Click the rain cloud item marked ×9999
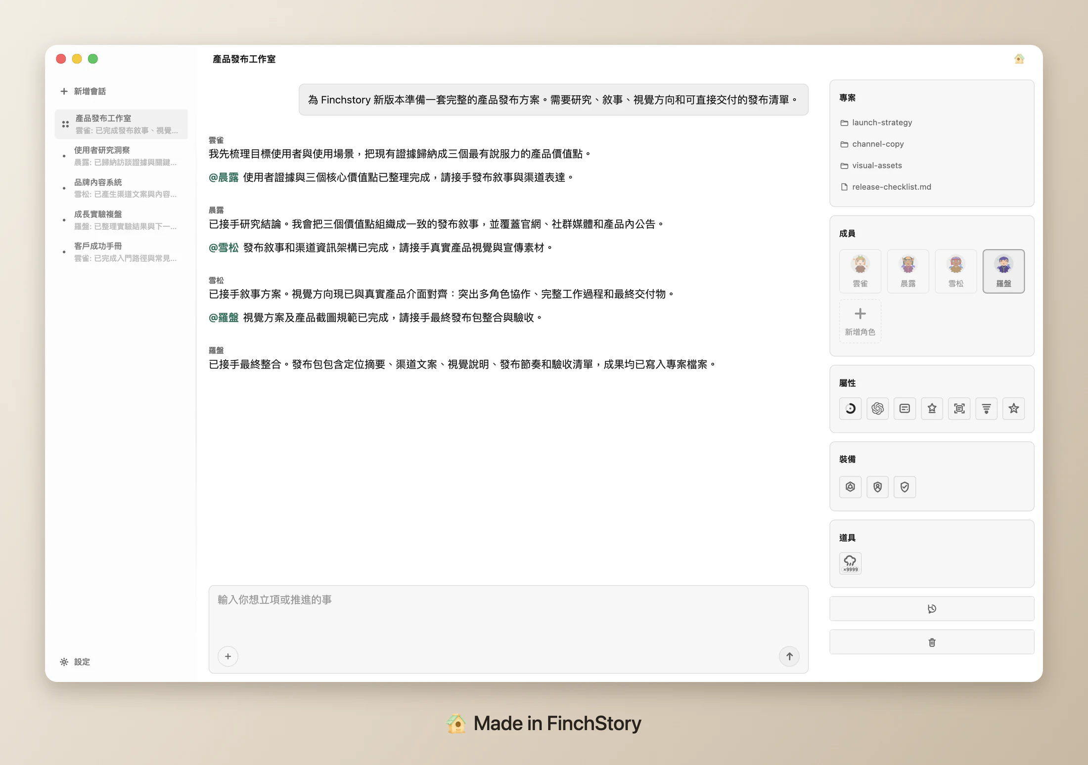 pos(850,563)
